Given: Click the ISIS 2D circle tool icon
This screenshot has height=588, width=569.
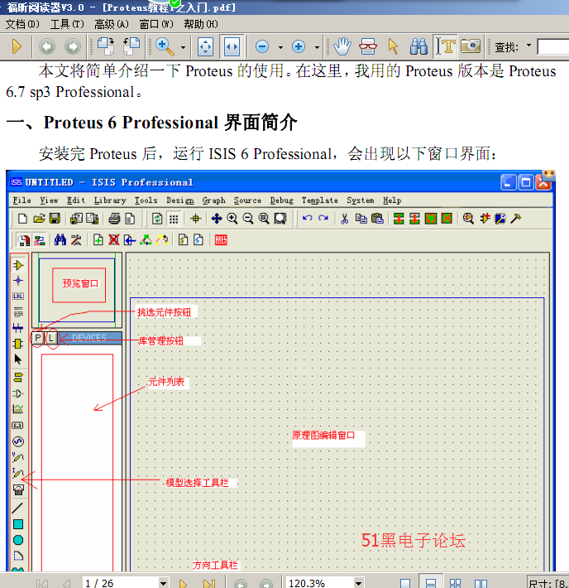Looking at the screenshot, I should (x=18, y=540).
